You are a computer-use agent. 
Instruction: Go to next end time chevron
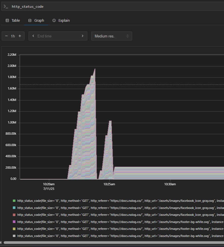[82, 36]
